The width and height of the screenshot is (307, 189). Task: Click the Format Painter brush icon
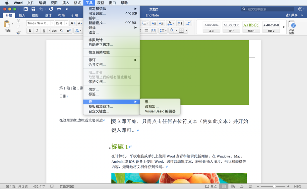pos(19,33)
